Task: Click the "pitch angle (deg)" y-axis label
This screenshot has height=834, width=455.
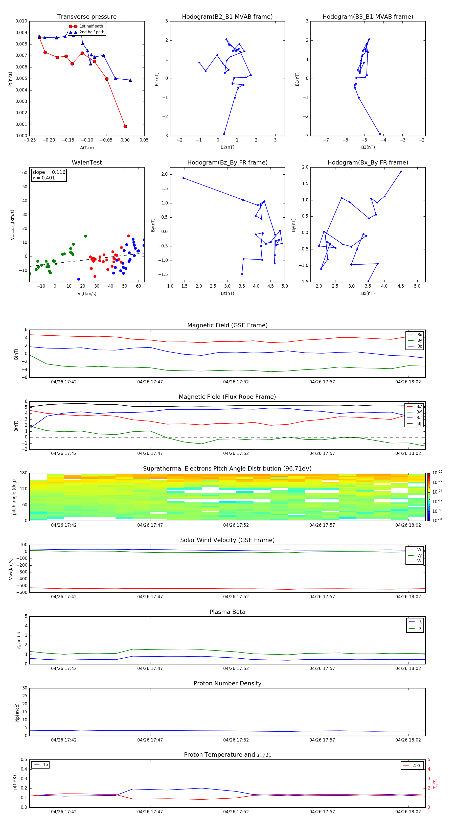Action: [x=14, y=497]
